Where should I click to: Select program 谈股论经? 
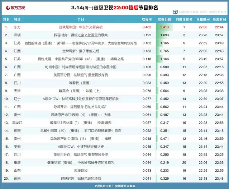81,171
